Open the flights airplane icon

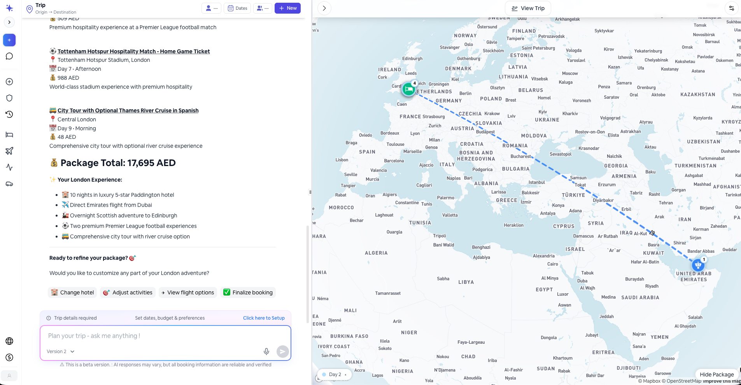(x=9, y=151)
